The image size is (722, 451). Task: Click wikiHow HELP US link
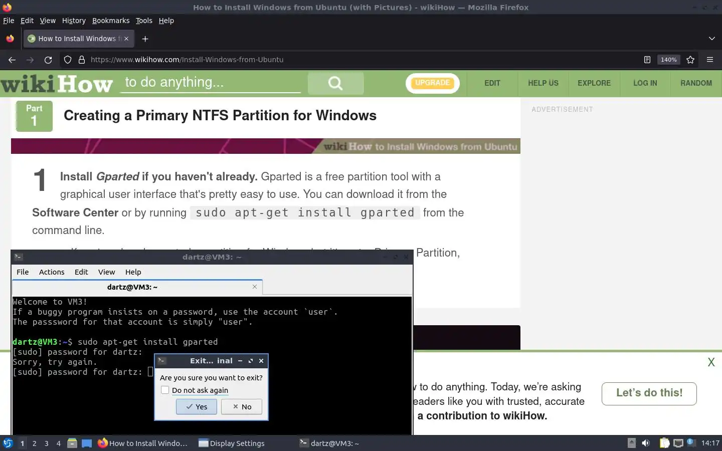[x=543, y=83]
